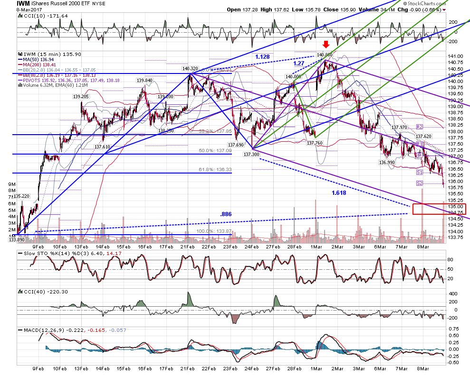The height and width of the screenshot is (375, 470).
Task: Click the blue 1.618 extension label
Action: pyautogui.click(x=339, y=193)
